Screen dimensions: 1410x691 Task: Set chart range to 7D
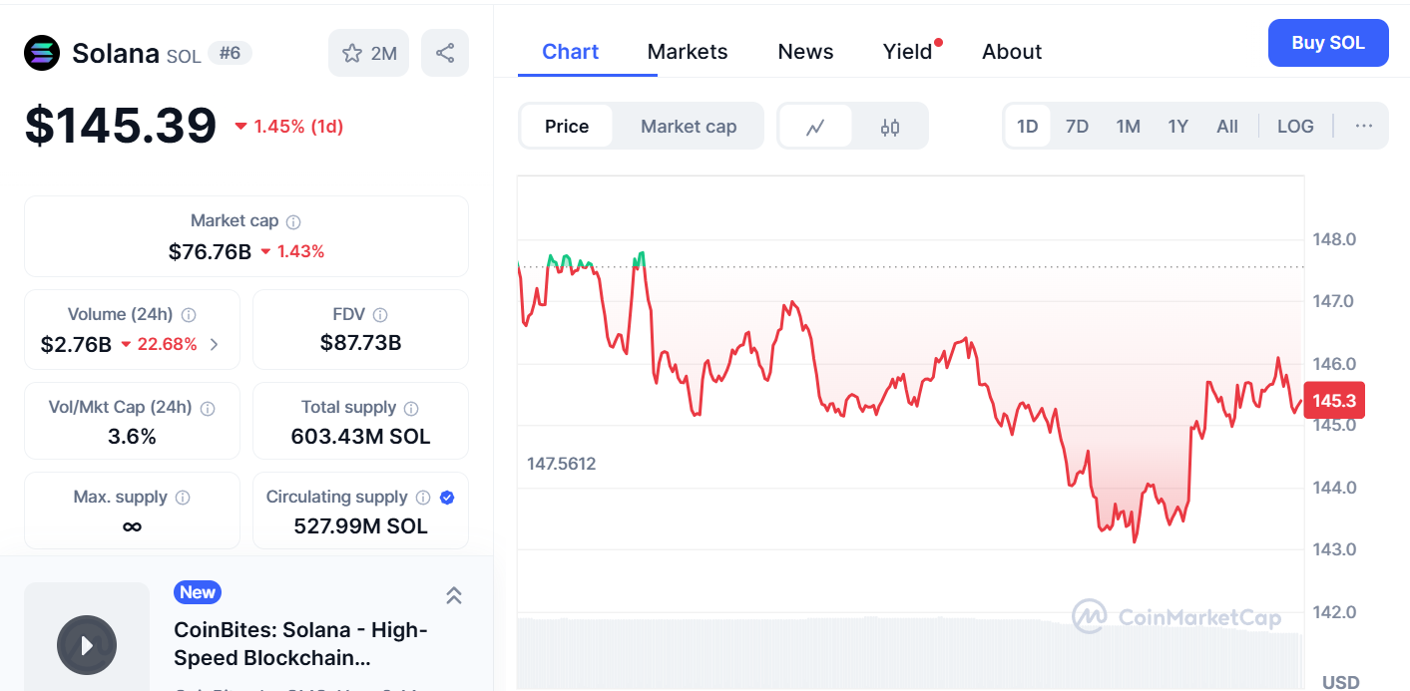point(1077,127)
